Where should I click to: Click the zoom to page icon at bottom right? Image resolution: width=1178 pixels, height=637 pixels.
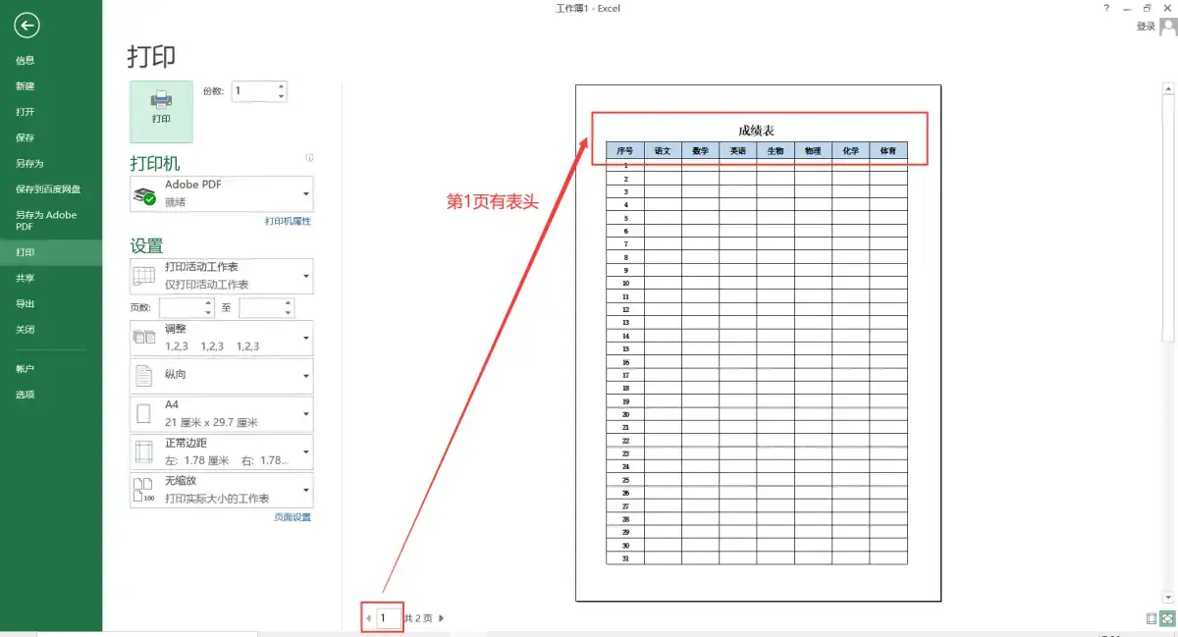[1167, 618]
